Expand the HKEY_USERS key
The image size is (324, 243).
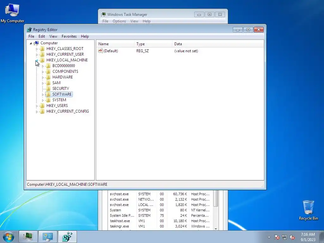click(37, 106)
